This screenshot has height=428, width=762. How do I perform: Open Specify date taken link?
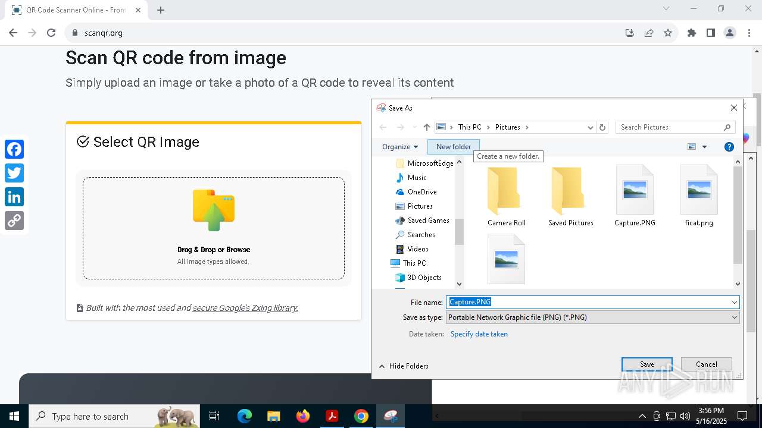click(x=479, y=334)
